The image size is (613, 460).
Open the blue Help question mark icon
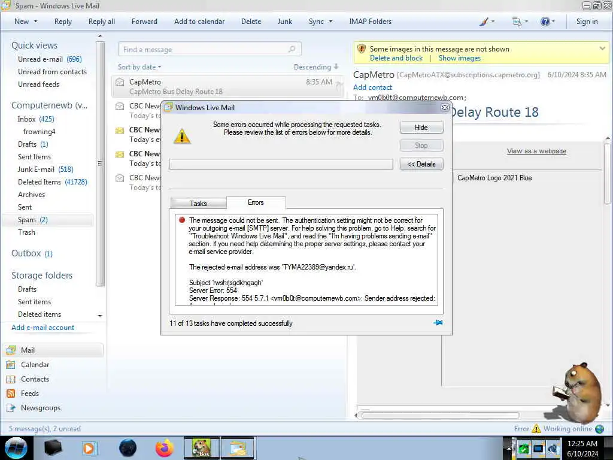click(x=545, y=22)
